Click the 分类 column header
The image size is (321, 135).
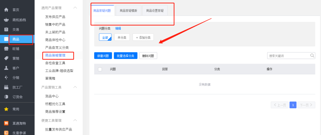(217, 69)
